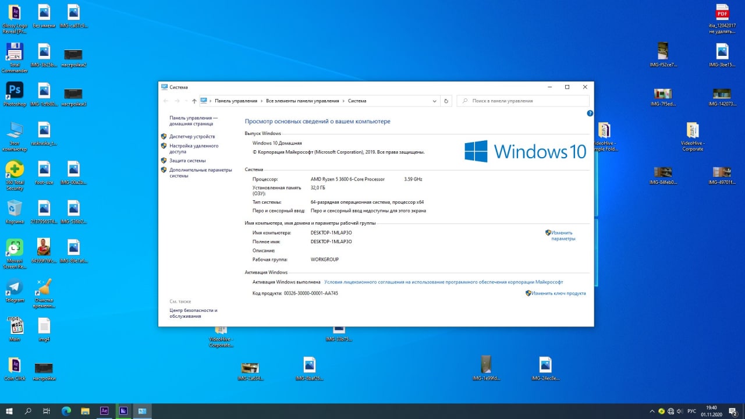The image size is (745, 419).
Task: Select Telegram desktop shortcut
Action: point(15,290)
